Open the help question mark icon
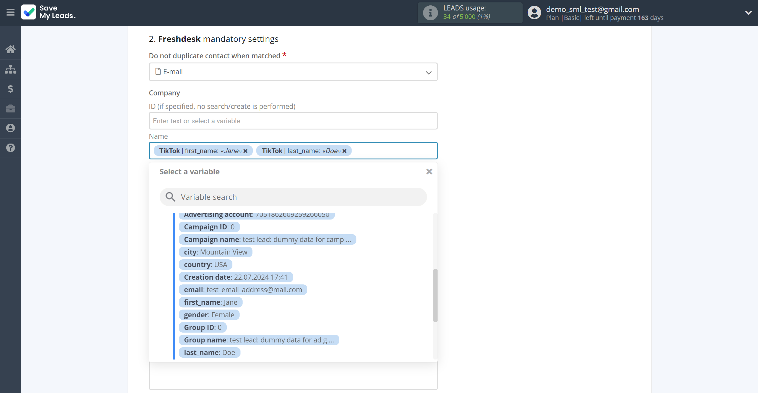Viewport: 758px width, 393px height. (10, 148)
